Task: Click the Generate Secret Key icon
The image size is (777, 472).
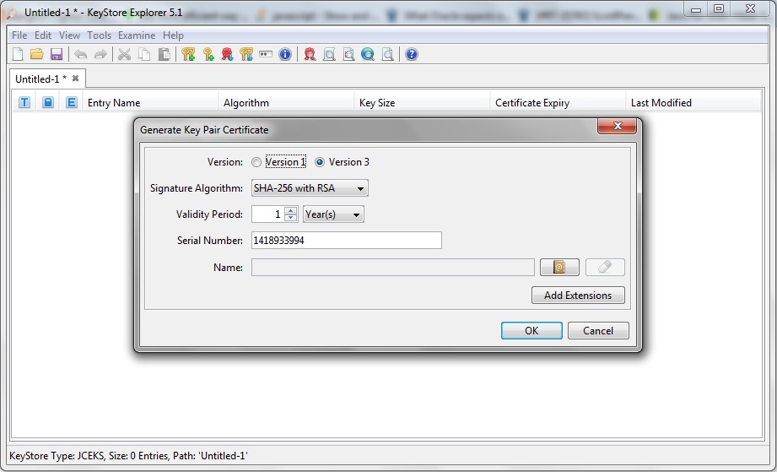Action: click(208, 54)
